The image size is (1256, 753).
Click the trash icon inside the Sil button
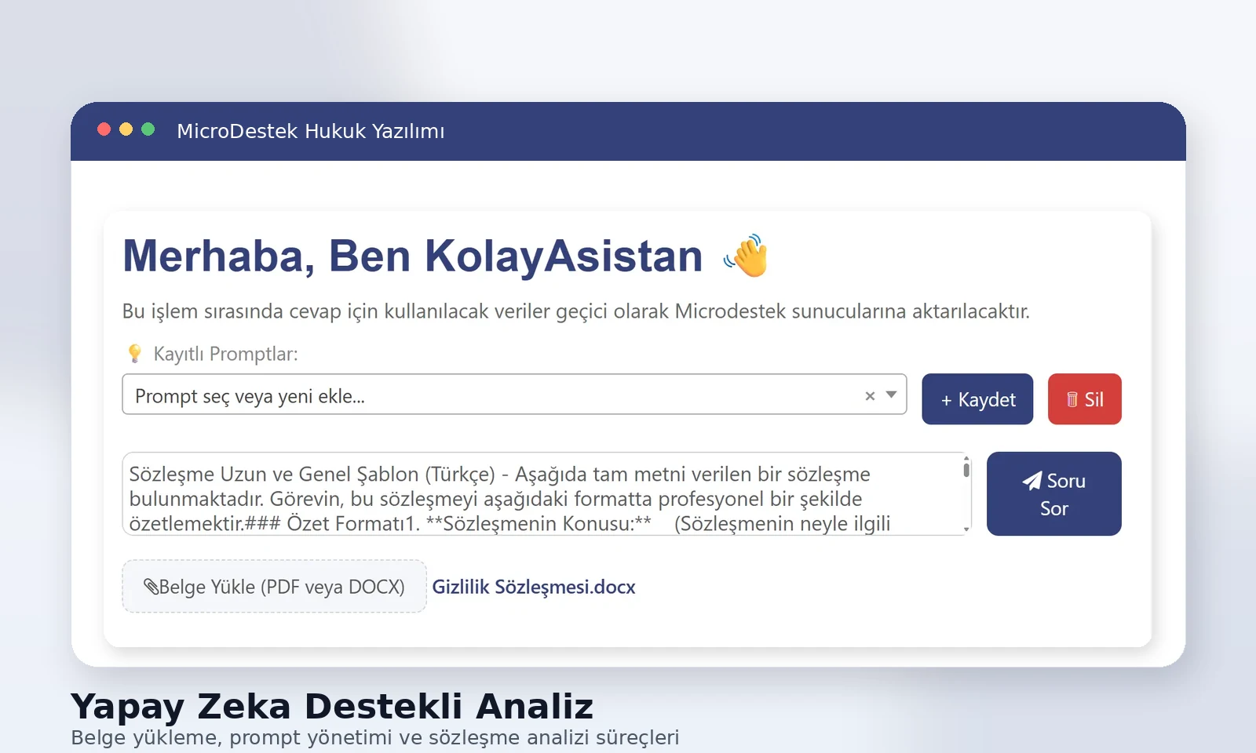tap(1073, 399)
